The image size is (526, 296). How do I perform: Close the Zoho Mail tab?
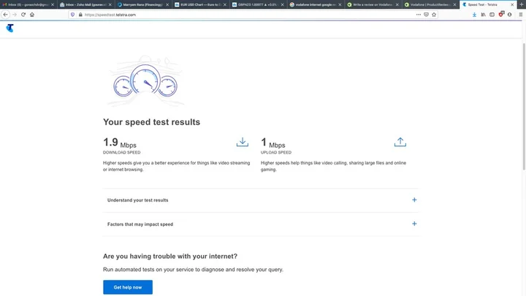[x=110, y=4]
